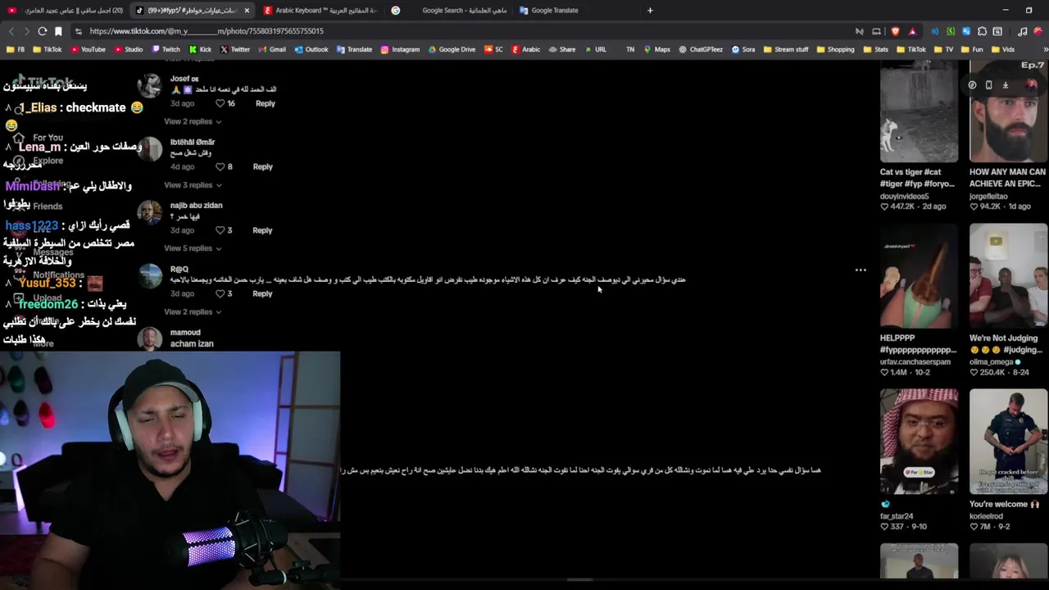Visit douyinvideos5 creator link
1049x590 pixels.
click(x=904, y=197)
